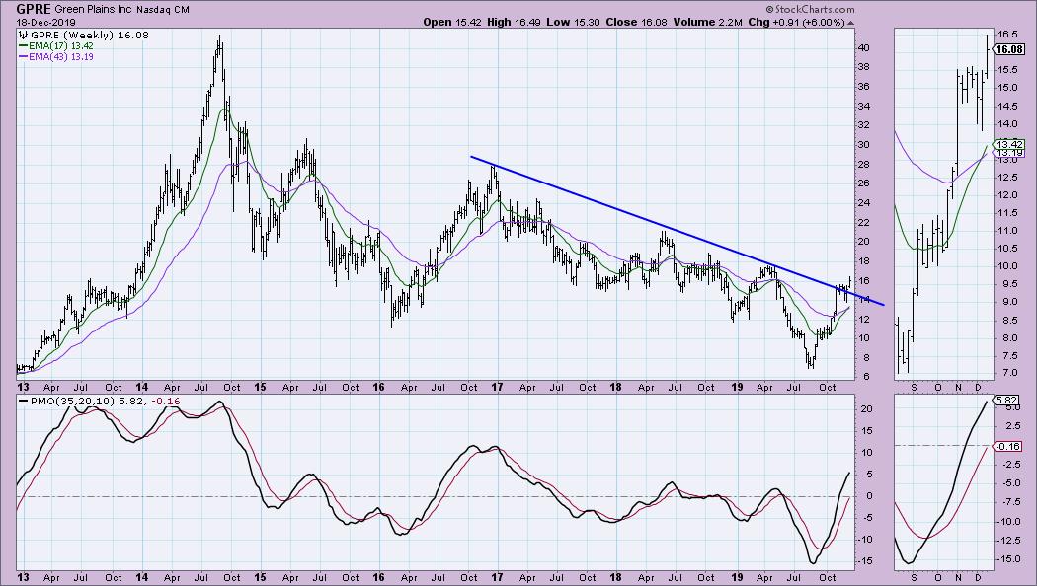Click the boxed 13.42 EMA label in the zoom panel
The height and width of the screenshot is (586, 1037).
1010,145
